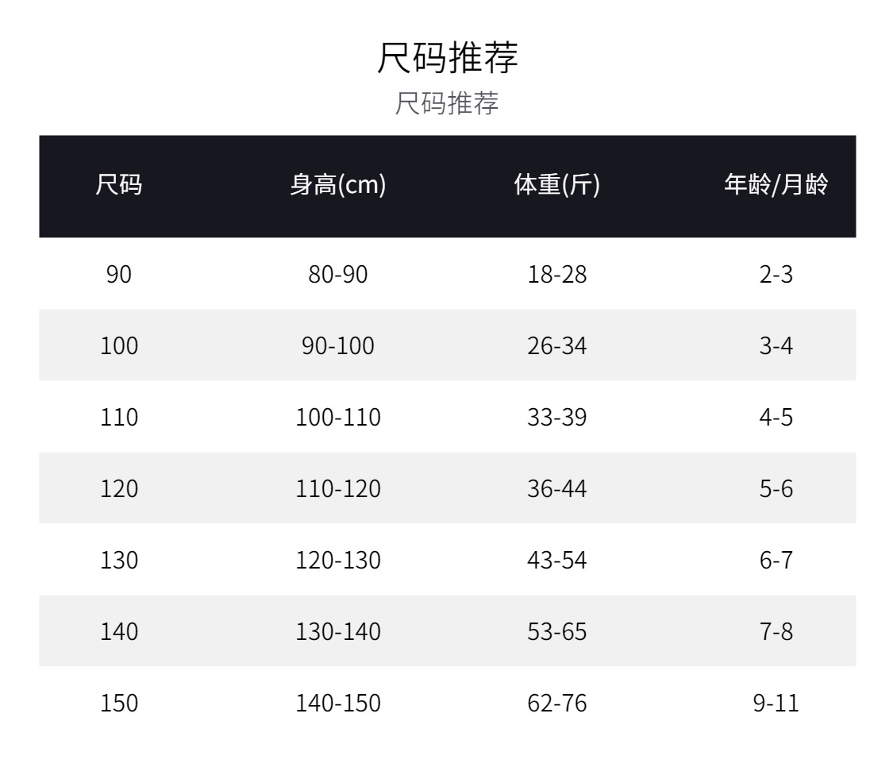Select size 100 in the 尺码 column

(x=119, y=345)
